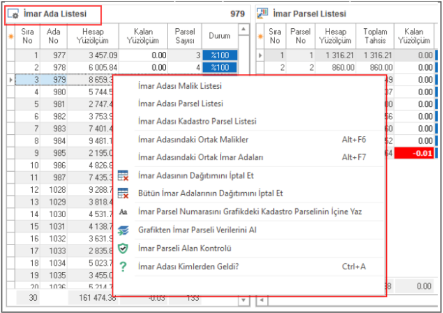Click the green shield Alan Kontrolü icon
This screenshot has width=443, height=313.
point(123,248)
